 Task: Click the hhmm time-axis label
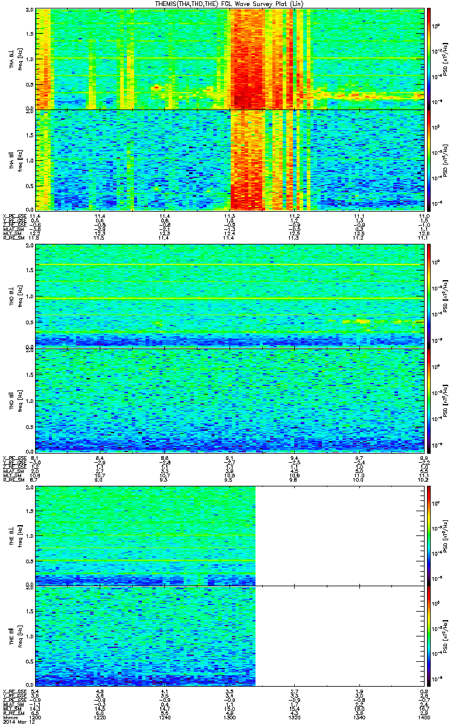tap(10, 716)
